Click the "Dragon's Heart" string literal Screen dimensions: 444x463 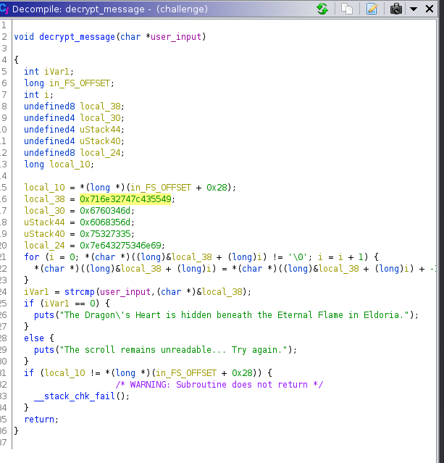[235, 315]
